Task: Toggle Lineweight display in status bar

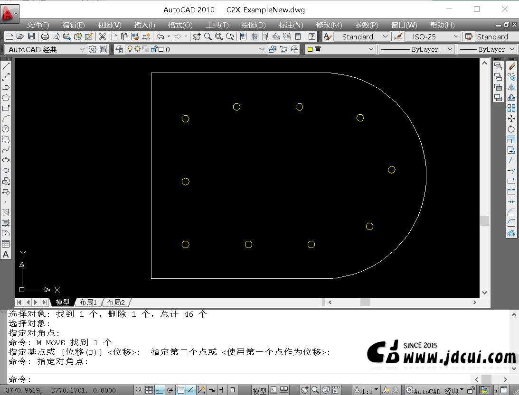Action: point(222,390)
